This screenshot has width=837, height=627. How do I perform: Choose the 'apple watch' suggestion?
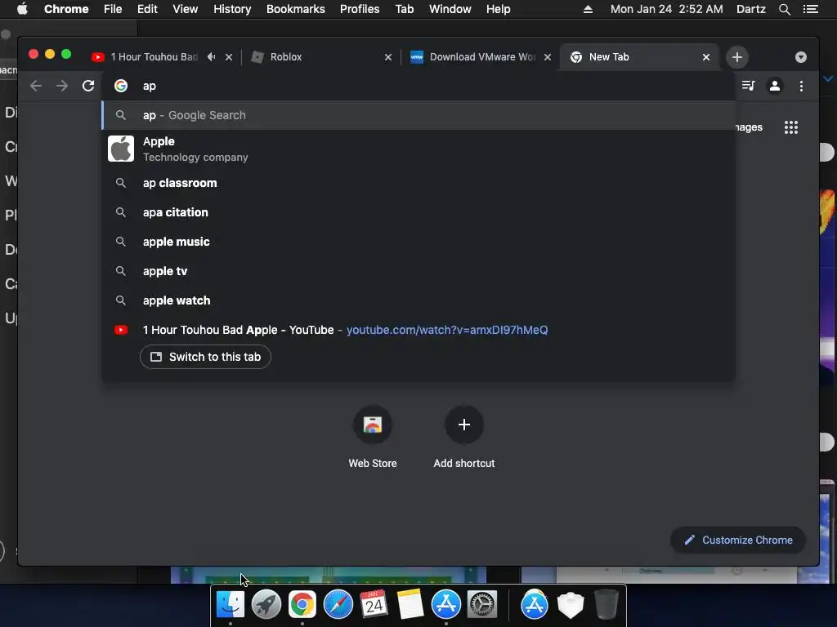418,300
